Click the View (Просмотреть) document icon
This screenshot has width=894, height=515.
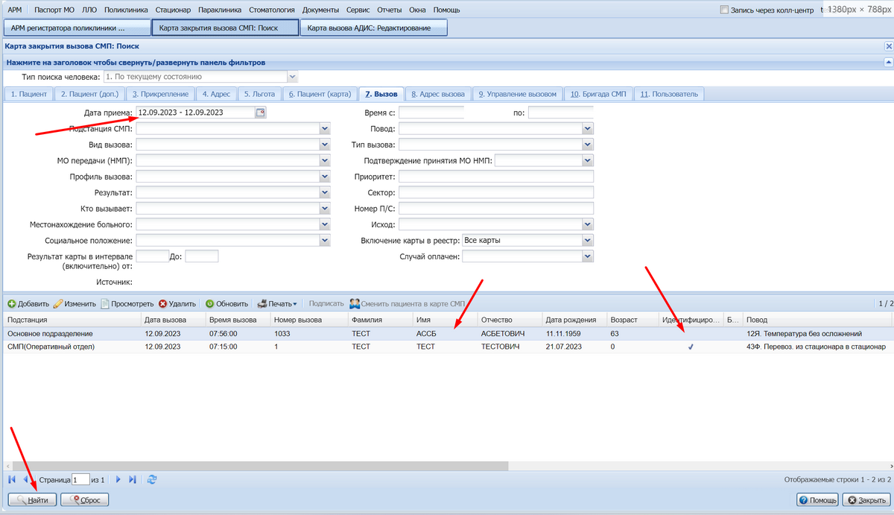click(105, 304)
